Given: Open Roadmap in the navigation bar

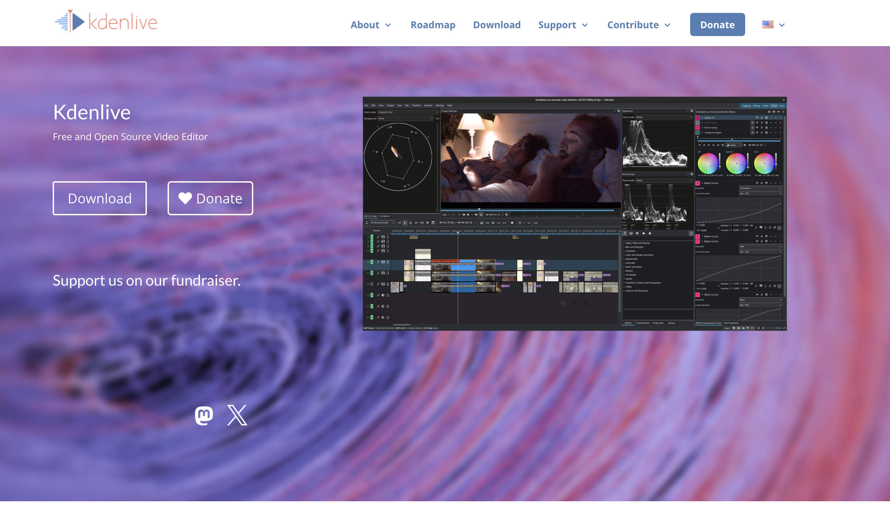Looking at the screenshot, I should tap(433, 25).
